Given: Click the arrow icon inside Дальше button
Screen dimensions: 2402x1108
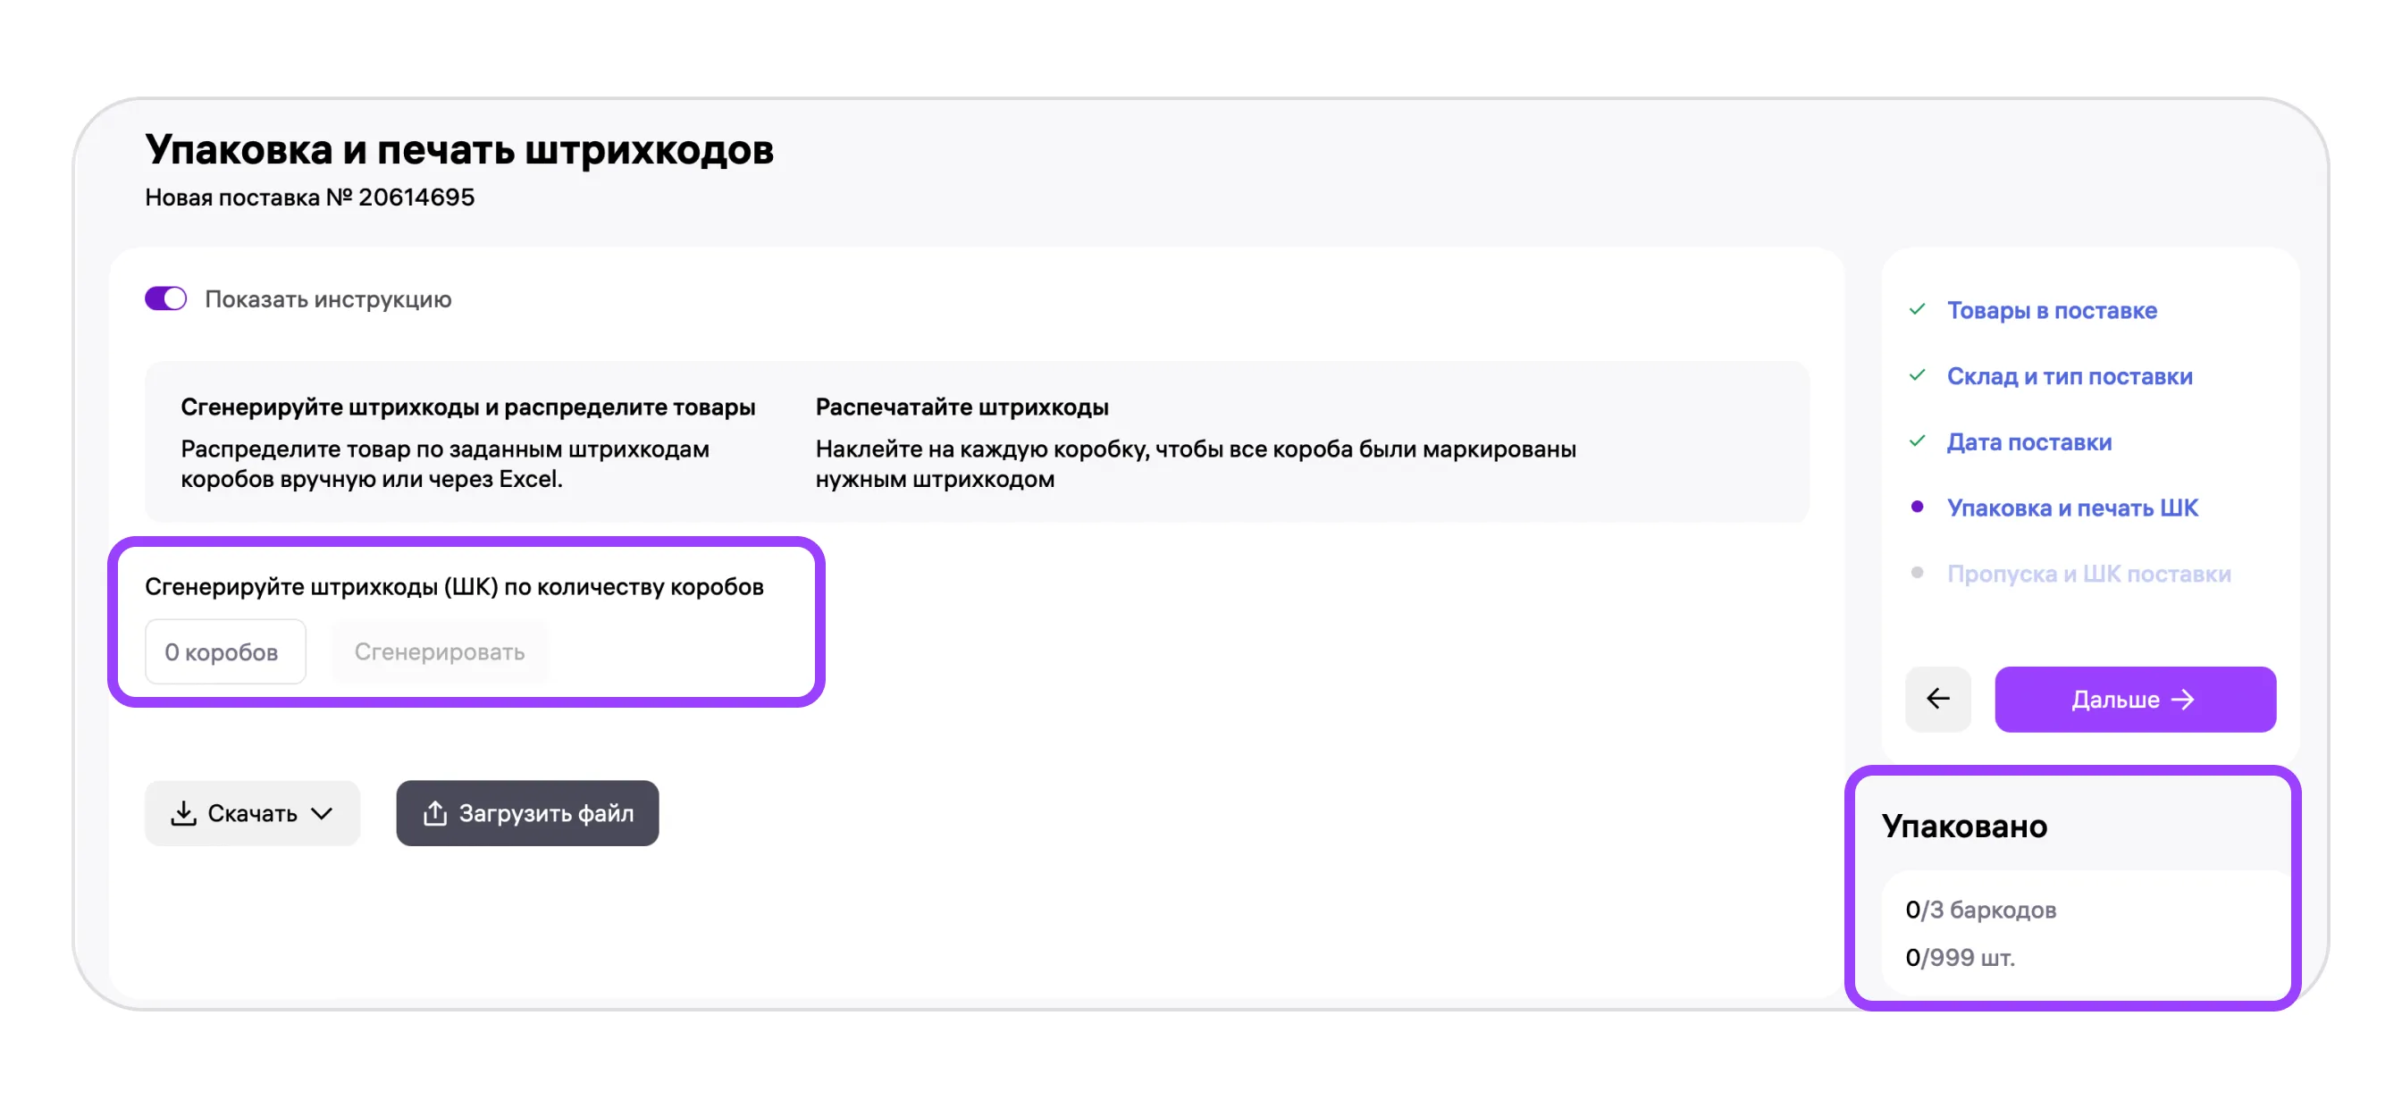Looking at the screenshot, I should pos(2183,700).
